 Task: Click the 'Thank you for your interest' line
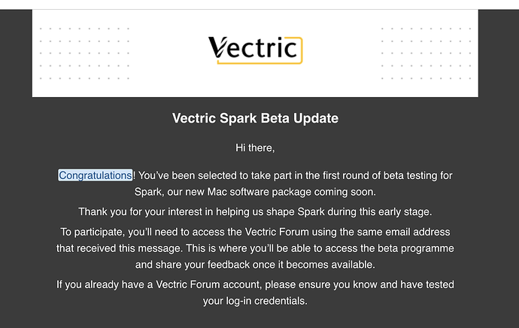255,212
